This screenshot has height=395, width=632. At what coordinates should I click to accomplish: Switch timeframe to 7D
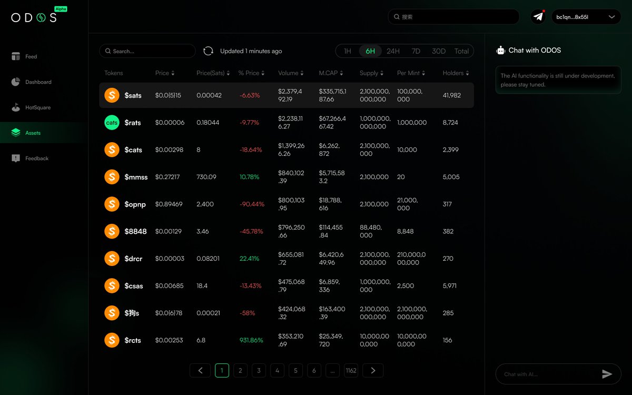pos(416,51)
